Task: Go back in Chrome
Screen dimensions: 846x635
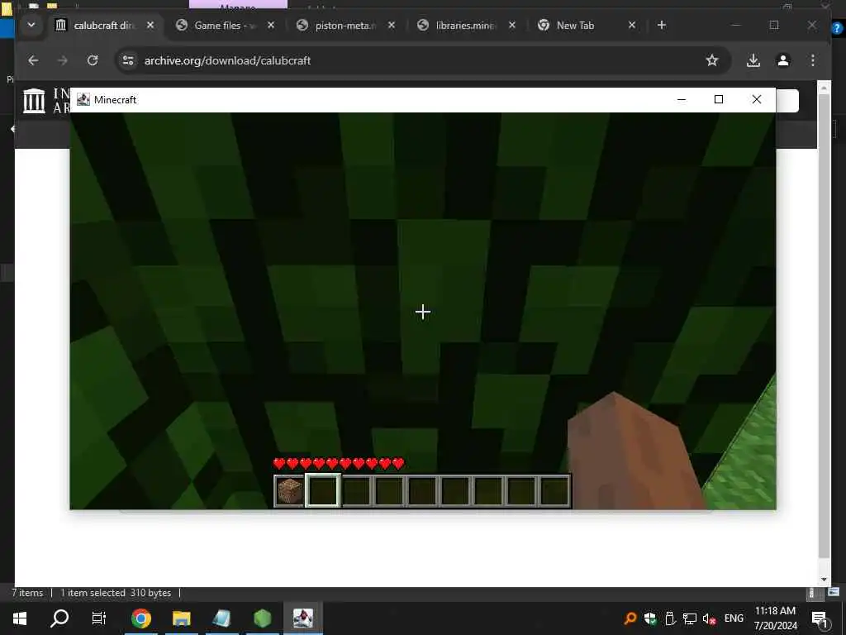Action: [33, 60]
